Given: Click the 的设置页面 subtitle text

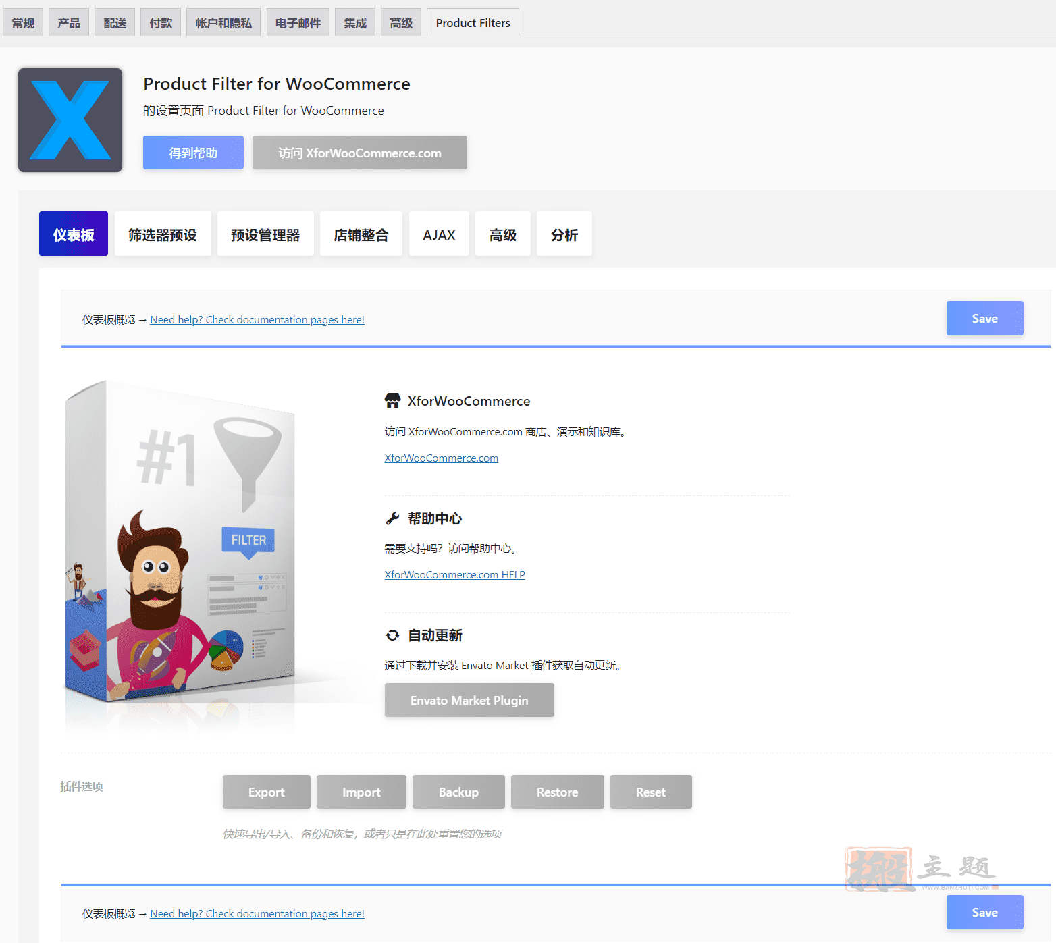Looking at the screenshot, I should (x=263, y=111).
